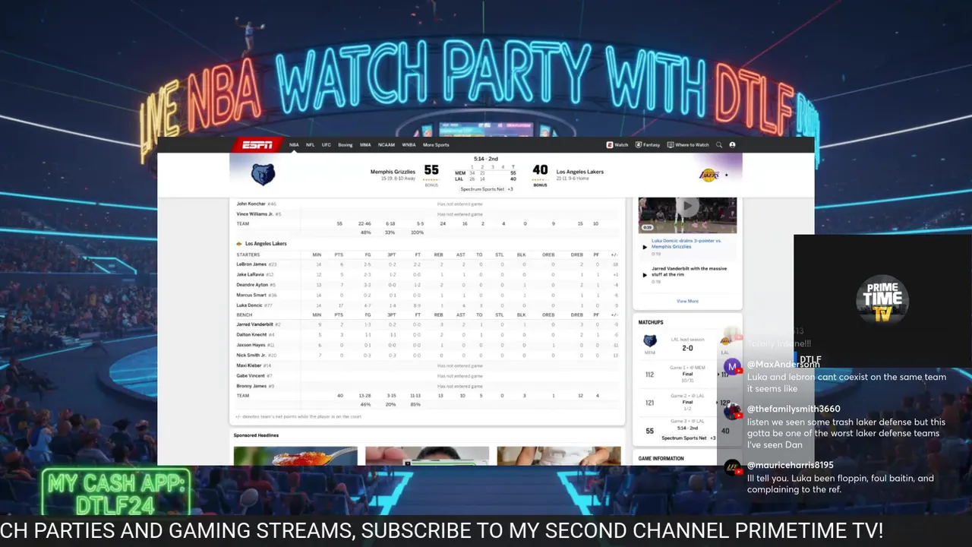
Task: Click Luka Doncic's 17 points cell
Action: (x=340, y=305)
